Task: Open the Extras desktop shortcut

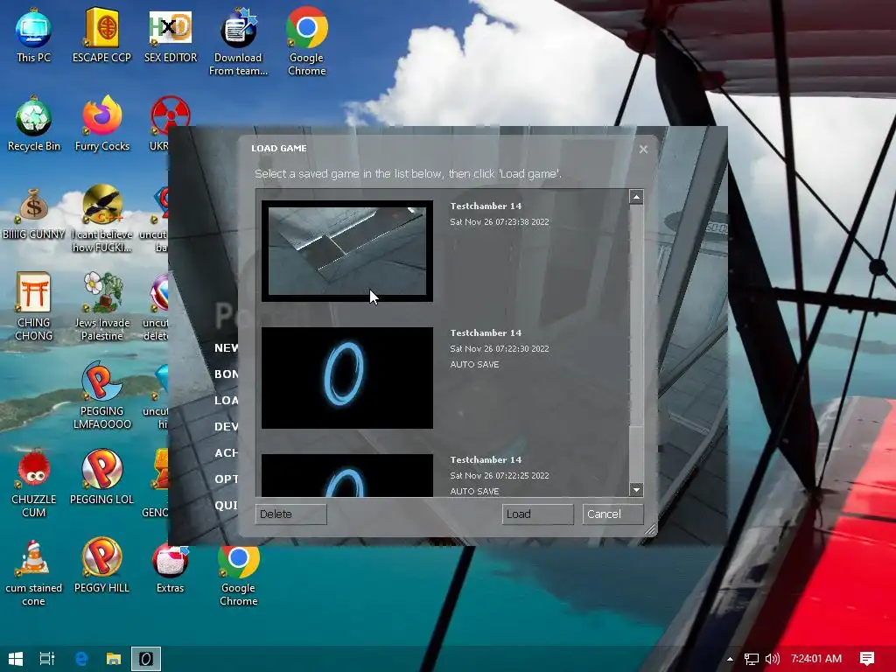Action: coord(171,569)
